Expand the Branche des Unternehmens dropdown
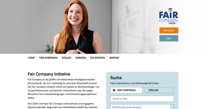The width and height of the screenshot is (207, 109). pyautogui.click(x=142, y=107)
